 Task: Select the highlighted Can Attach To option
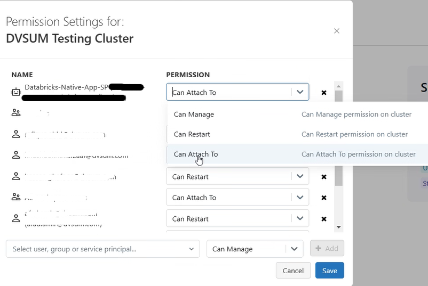coord(298,154)
